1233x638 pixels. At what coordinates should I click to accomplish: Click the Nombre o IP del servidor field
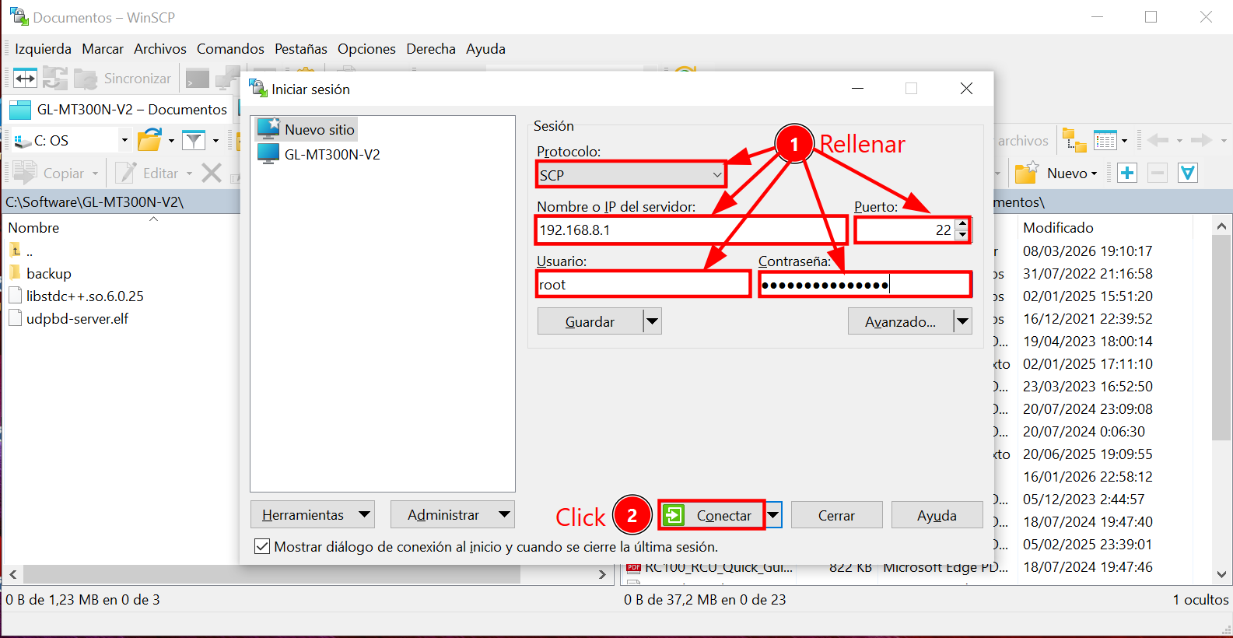point(692,230)
